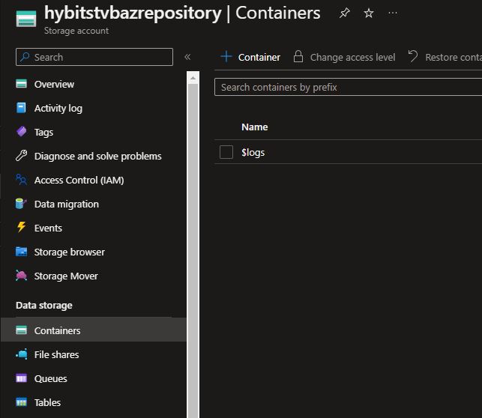Go to File shares
482x418 pixels.
tap(56, 354)
